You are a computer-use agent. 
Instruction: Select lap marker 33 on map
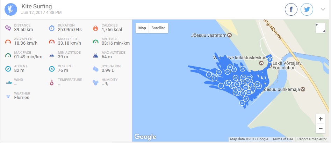[242, 103]
